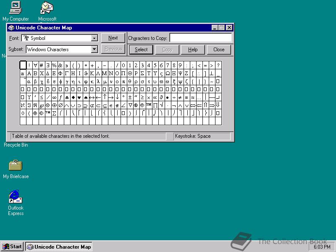Viewport: 336px width, 252px height.
Task: Click the Select button
Action: [x=141, y=50]
